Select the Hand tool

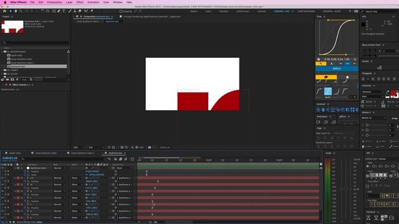(x=16, y=11)
